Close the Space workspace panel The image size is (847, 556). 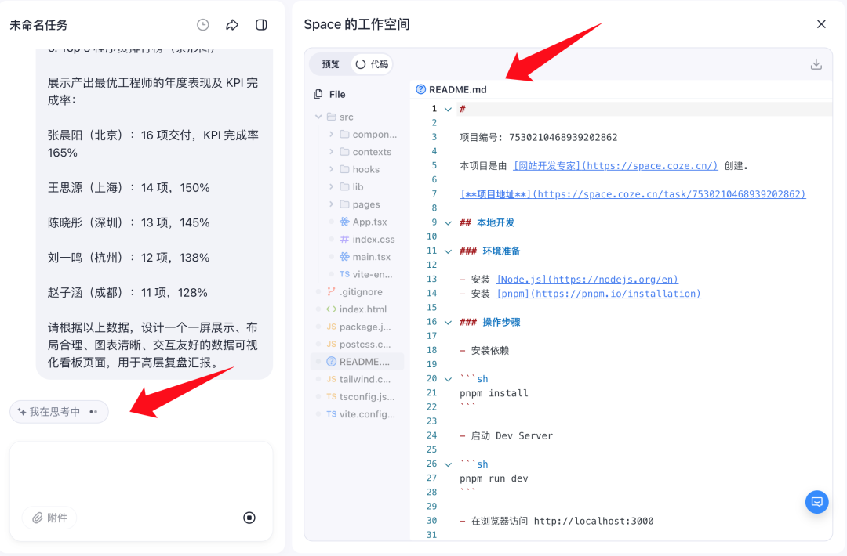coord(821,24)
